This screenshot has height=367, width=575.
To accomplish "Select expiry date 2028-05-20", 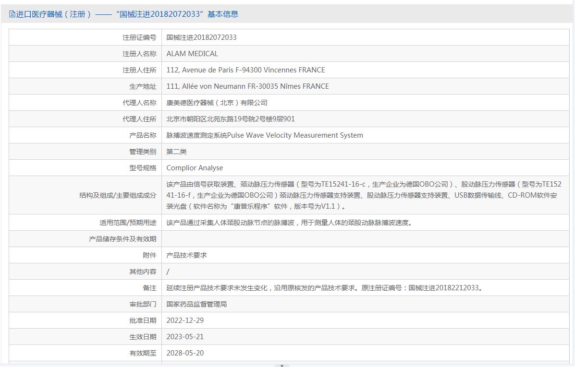I will pos(185,354).
